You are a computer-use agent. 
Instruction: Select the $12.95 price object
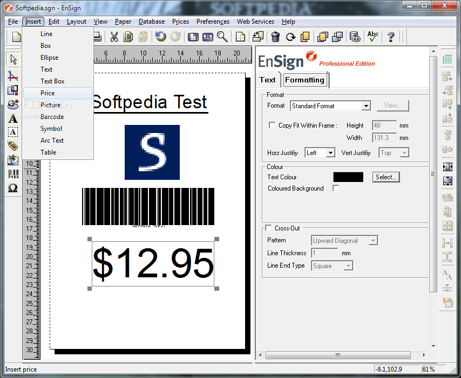(x=153, y=264)
